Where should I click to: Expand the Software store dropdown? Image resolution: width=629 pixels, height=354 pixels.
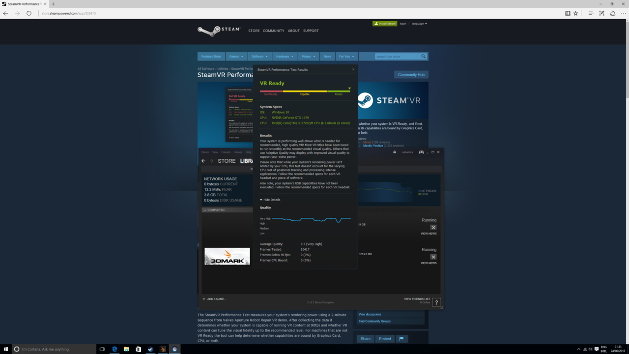(259, 57)
